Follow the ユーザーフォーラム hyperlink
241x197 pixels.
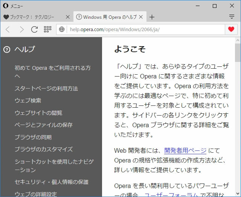tap(171, 195)
